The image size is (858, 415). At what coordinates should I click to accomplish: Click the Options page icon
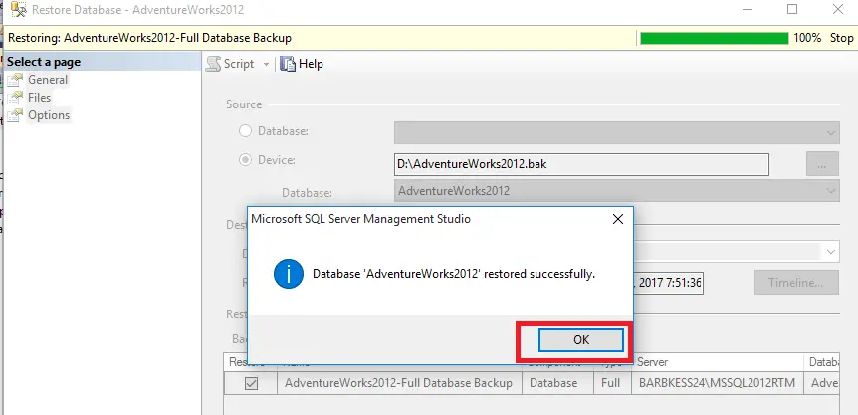15,115
